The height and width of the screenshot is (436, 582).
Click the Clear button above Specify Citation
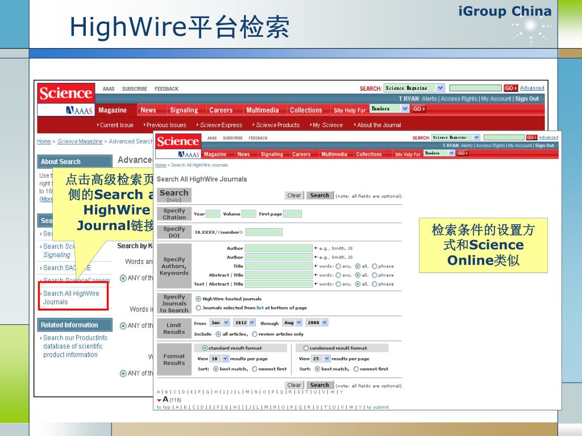pyautogui.click(x=294, y=195)
